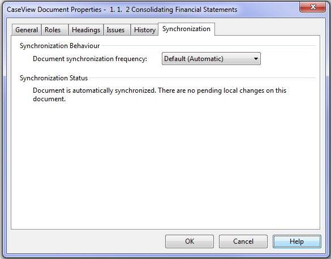The image size is (331, 259).
Task: Click the automatically synchronized status message
Action: [x=160, y=94]
